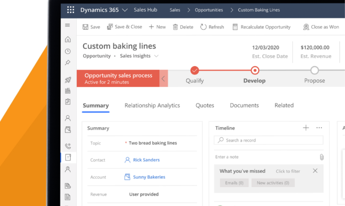Open Pinned items pin icon

point(68,63)
